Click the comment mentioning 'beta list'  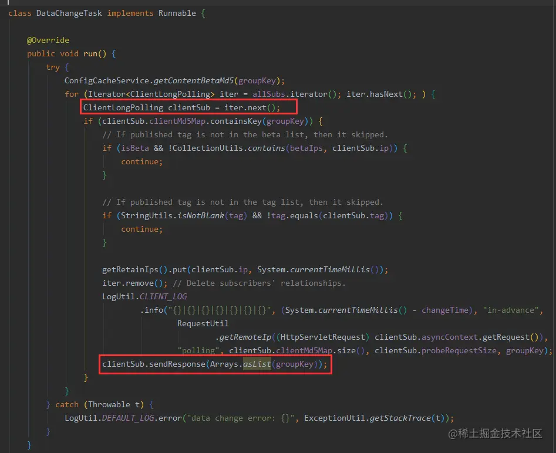pos(245,134)
